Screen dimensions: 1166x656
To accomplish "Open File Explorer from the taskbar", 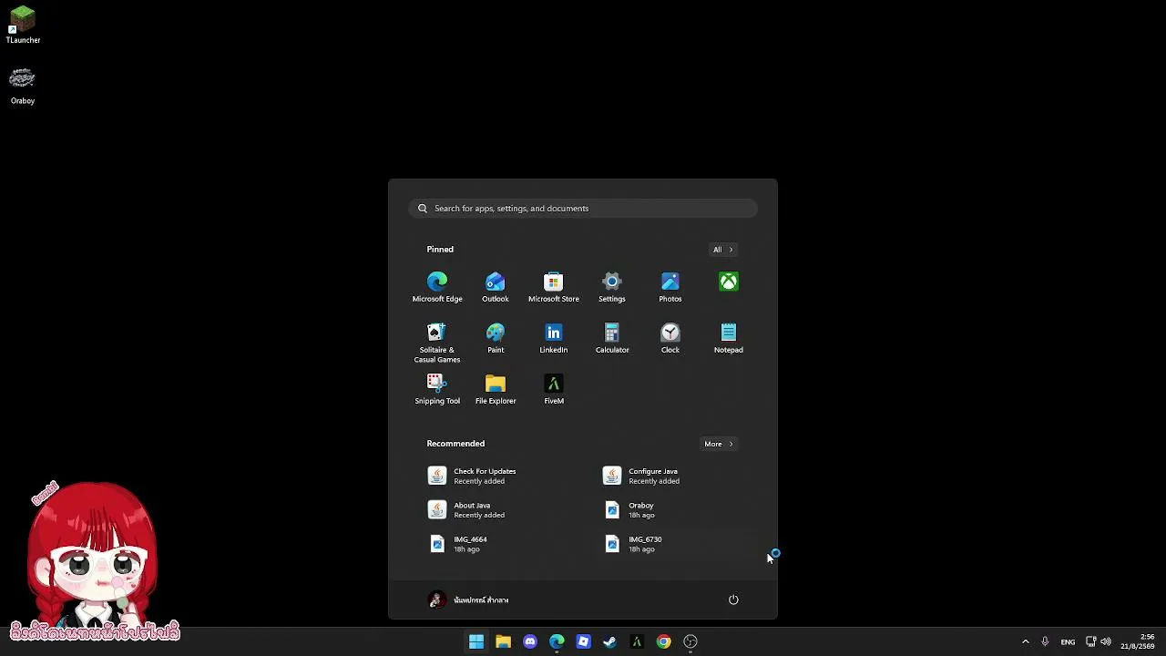I will coord(503,641).
